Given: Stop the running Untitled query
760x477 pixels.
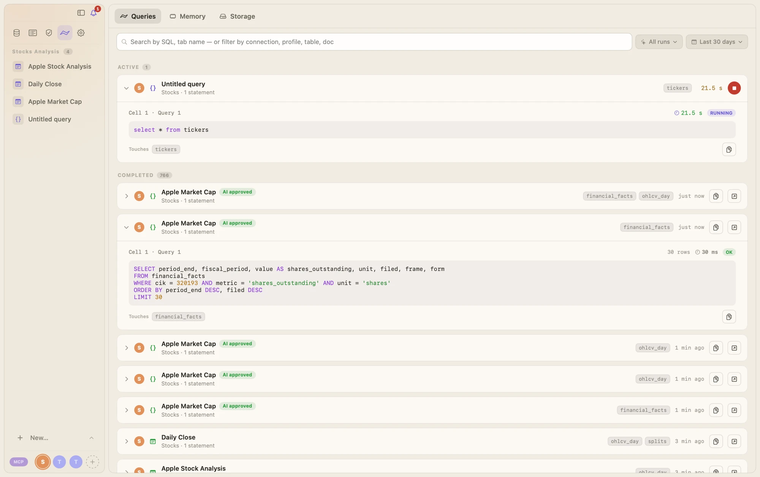Looking at the screenshot, I should (x=734, y=88).
